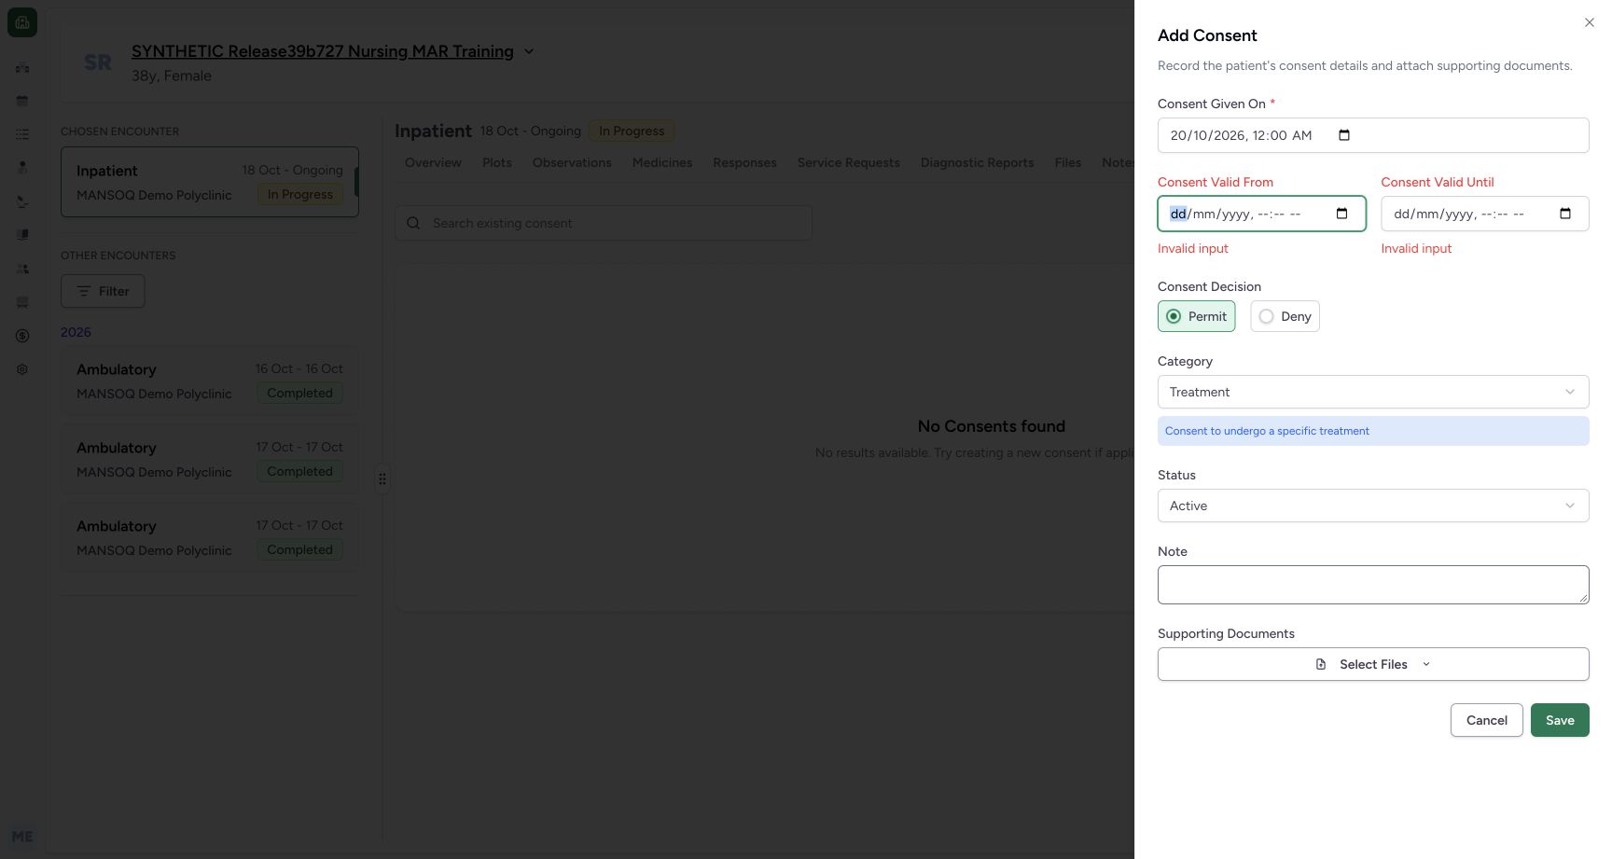Click the In Progress badge beside Inpatient heading
This screenshot has width=1612, height=859.
coord(632,131)
